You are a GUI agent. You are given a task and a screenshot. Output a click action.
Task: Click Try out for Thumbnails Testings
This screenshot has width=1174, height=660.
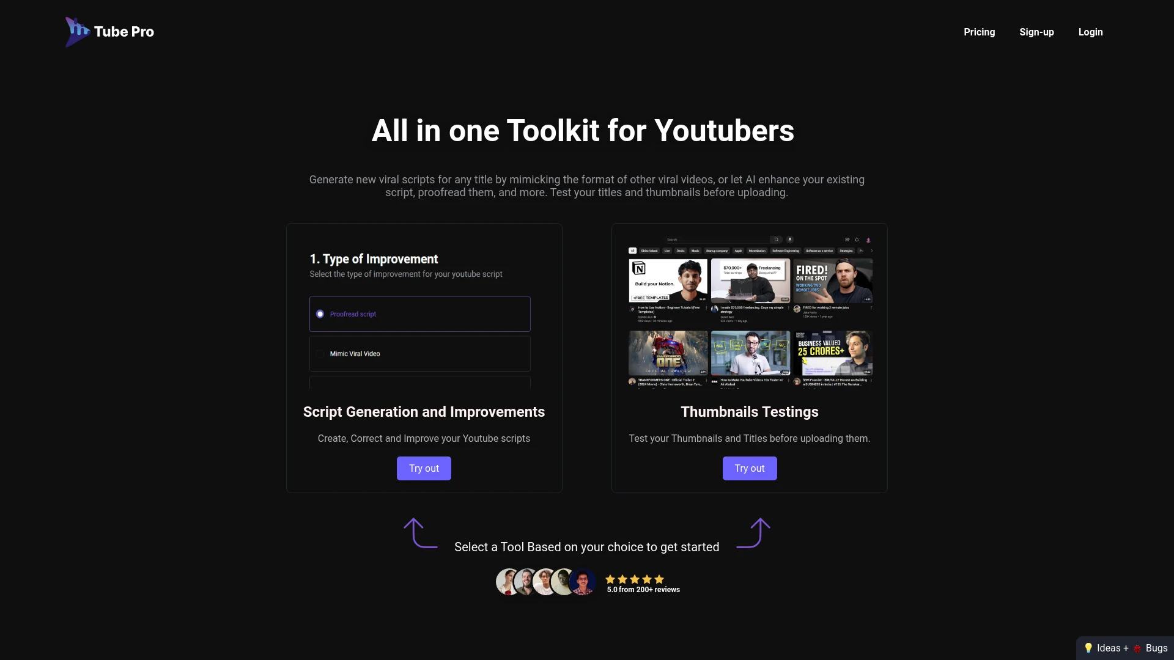[x=749, y=468]
